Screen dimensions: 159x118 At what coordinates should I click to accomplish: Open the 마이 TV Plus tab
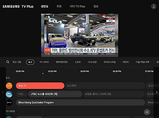(x=77, y=6)
